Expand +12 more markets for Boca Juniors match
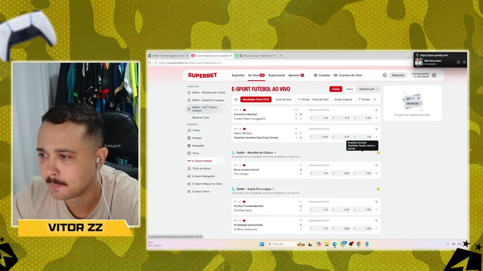Screen dimensions: 483x271 [x=376, y=173]
